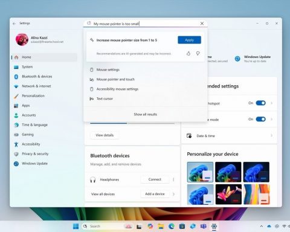Open Microsoft Store from the taskbar
The height and width of the screenshot is (232, 290).
click(182, 227)
